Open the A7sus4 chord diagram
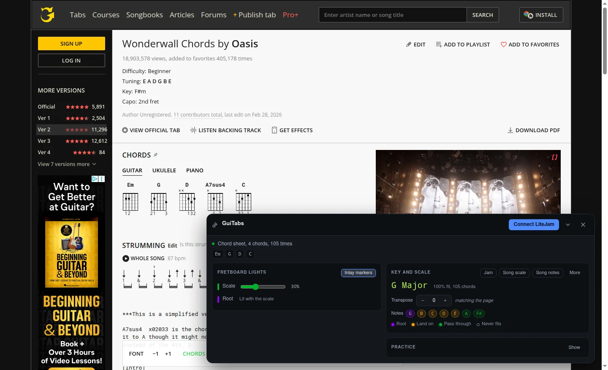The width and height of the screenshot is (608, 370). (x=215, y=199)
